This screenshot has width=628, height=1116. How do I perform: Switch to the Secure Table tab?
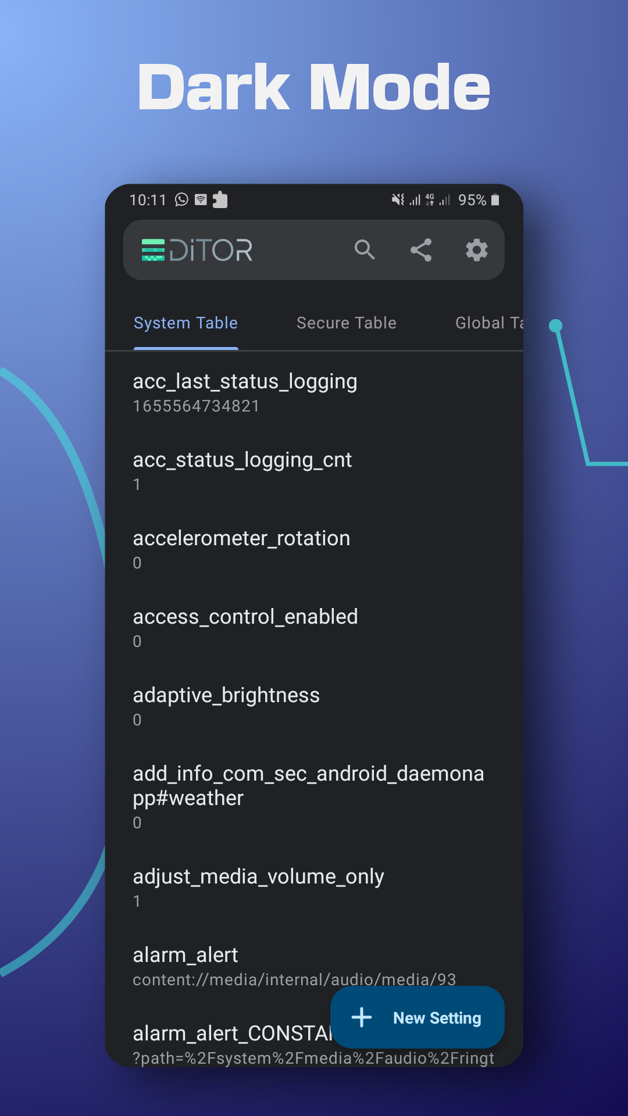coord(346,323)
